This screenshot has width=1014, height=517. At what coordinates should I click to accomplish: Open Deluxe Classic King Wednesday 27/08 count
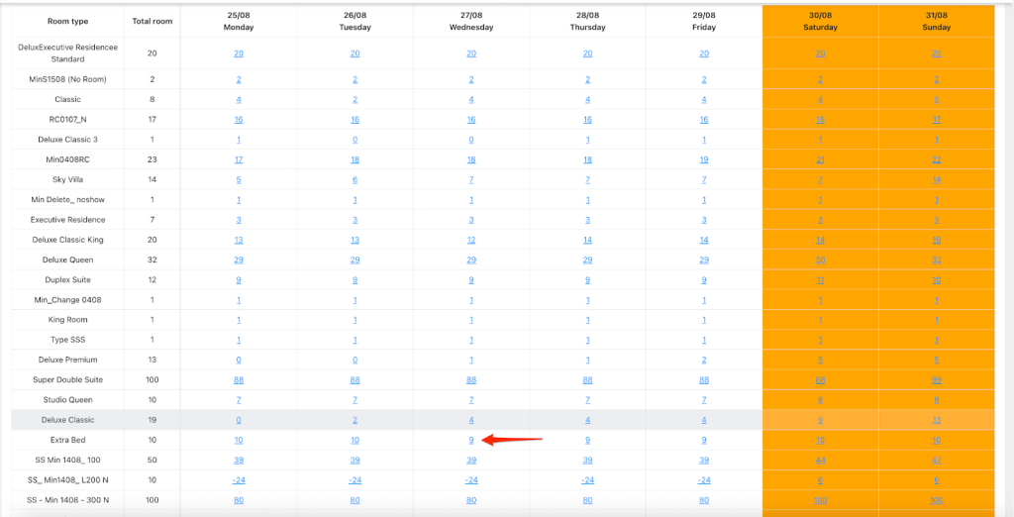[x=471, y=240]
